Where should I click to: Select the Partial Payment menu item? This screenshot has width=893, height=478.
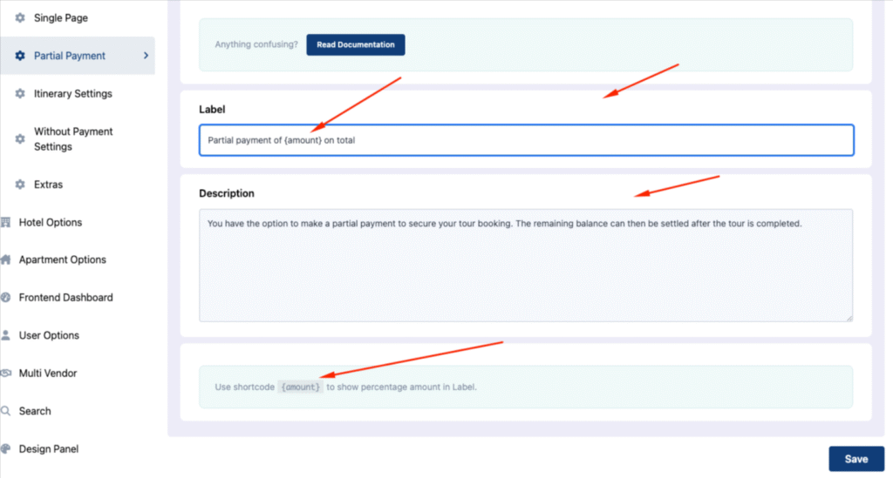point(78,56)
